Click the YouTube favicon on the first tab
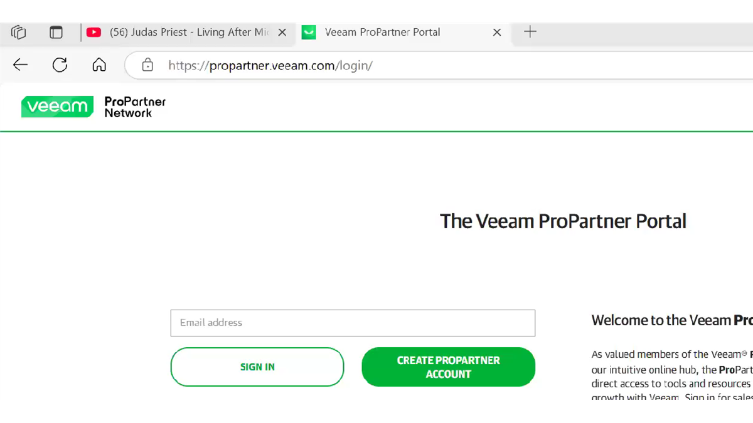The image size is (753, 423). [x=94, y=32]
